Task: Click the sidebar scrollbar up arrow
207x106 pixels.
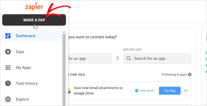Action: click(64, 32)
